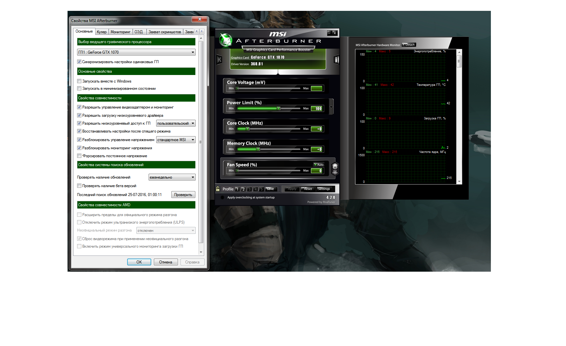Toggle 'Синхронизировать настройки одинаковых ГП' checkbox
The height and width of the screenshot is (346, 566).
[x=79, y=62]
